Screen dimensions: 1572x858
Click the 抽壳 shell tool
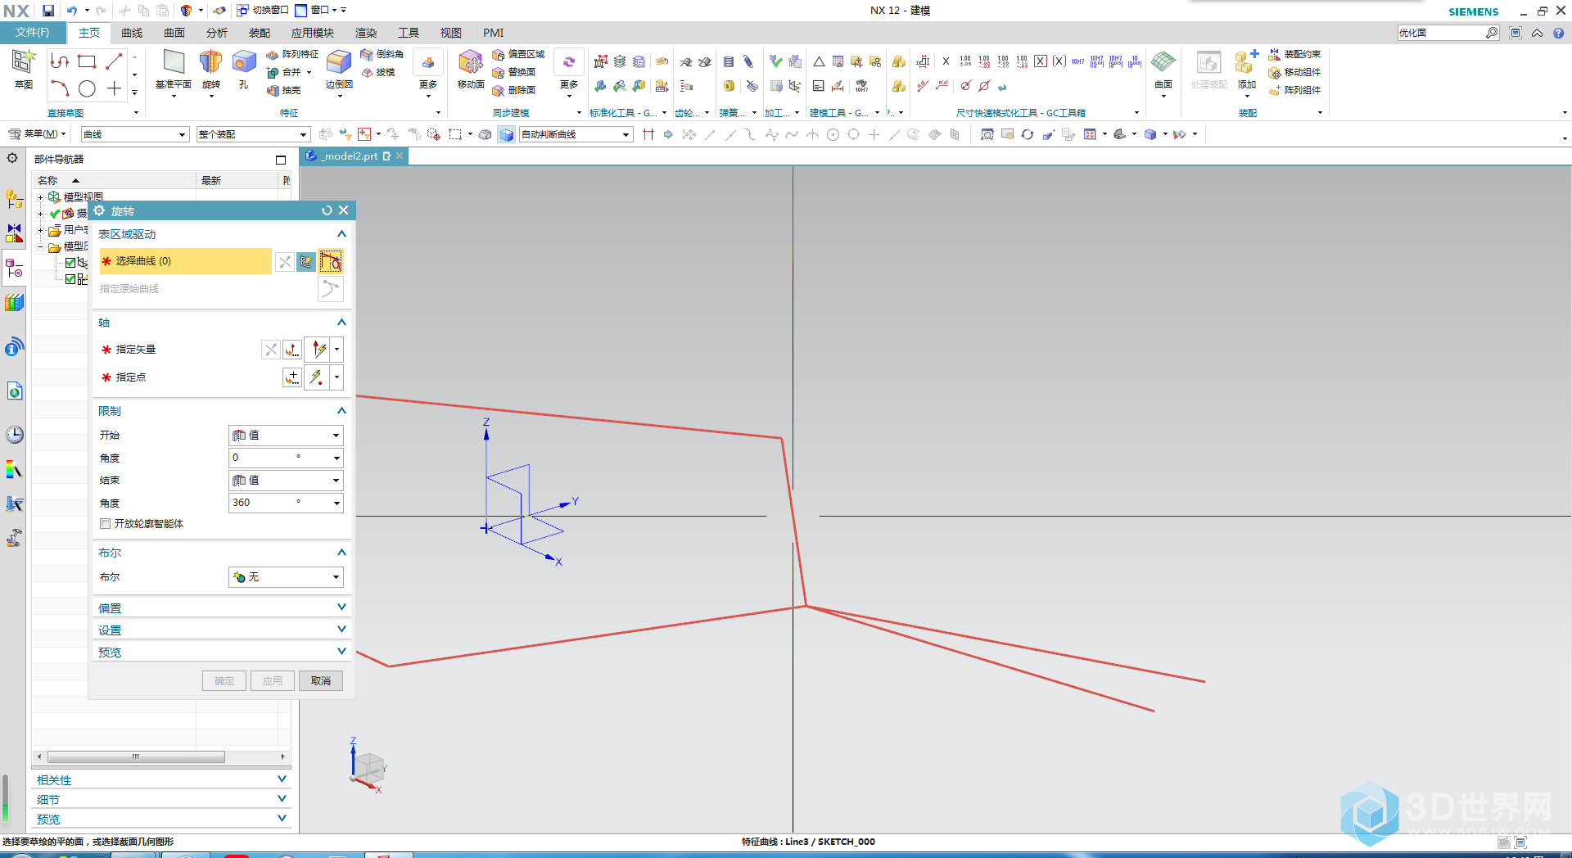[284, 90]
